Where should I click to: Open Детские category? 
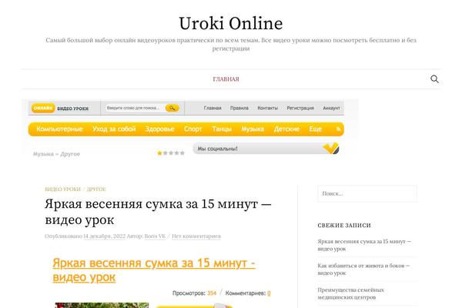pyautogui.click(x=286, y=129)
